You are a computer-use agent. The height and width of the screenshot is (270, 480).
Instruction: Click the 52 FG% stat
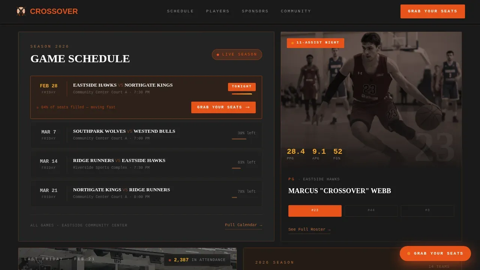338,154
